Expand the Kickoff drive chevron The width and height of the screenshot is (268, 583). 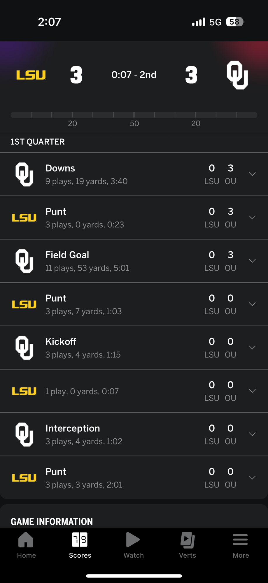click(x=252, y=347)
